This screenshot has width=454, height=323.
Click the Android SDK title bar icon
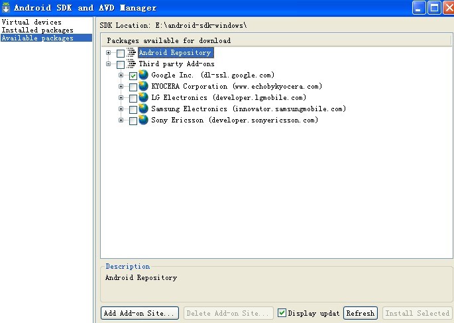[x=6, y=7]
